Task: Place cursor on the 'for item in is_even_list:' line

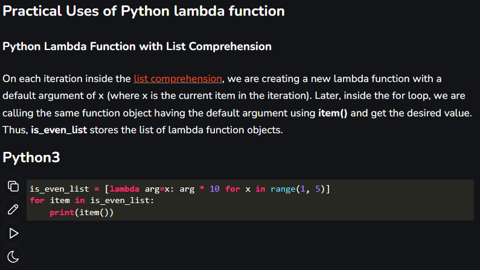Action: (x=92, y=201)
